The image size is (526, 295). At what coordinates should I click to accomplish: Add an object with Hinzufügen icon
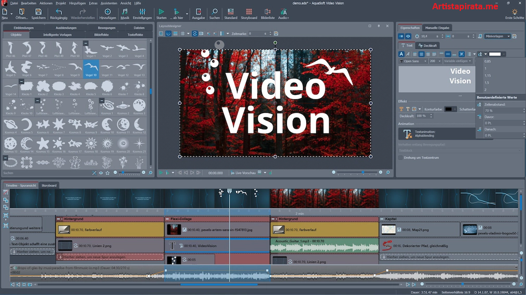click(107, 14)
